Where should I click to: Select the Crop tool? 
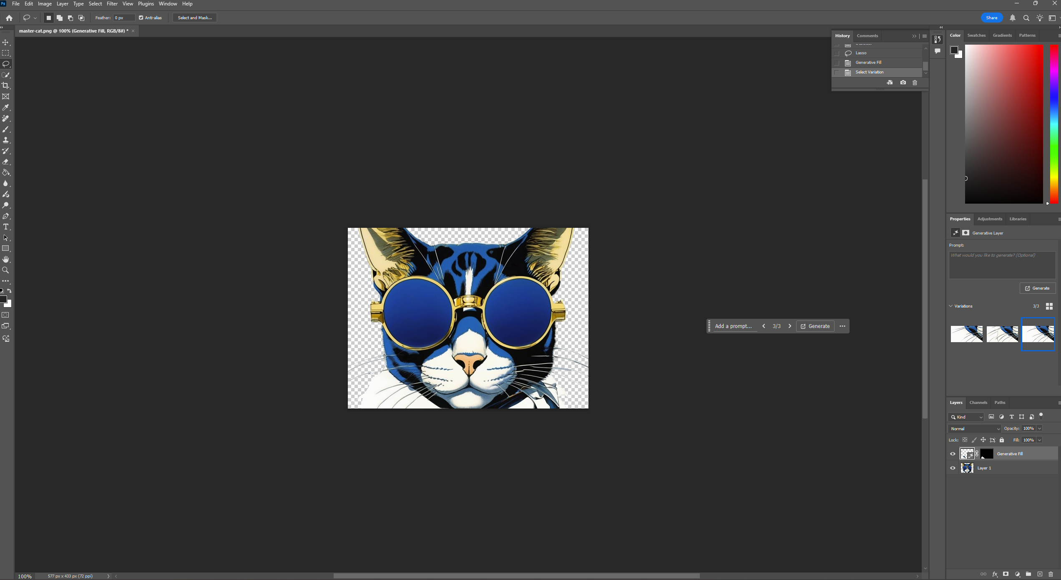click(6, 86)
